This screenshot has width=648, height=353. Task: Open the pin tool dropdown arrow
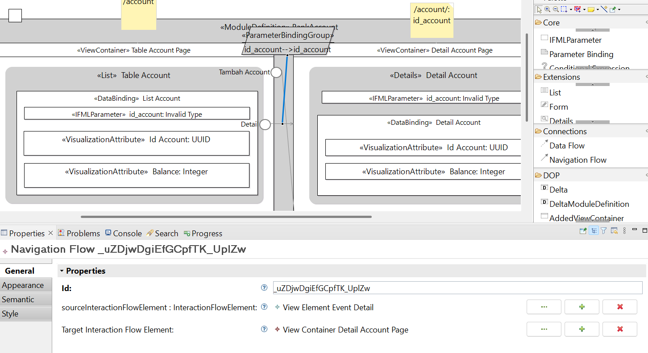tap(619, 10)
